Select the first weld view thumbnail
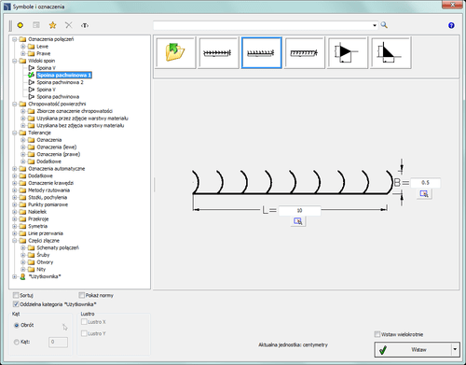This screenshot has width=466, height=365. pos(219,52)
